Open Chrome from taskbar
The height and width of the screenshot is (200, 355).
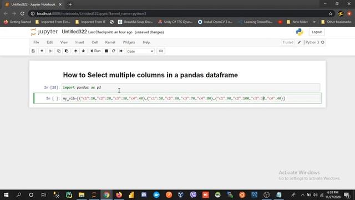[x=106, y=195]
